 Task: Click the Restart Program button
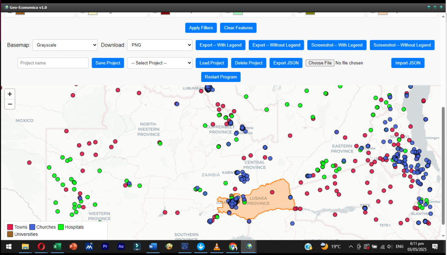(220, 77)
